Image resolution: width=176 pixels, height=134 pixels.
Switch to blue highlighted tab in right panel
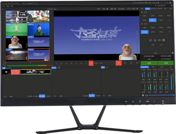[x=147, y=9]
